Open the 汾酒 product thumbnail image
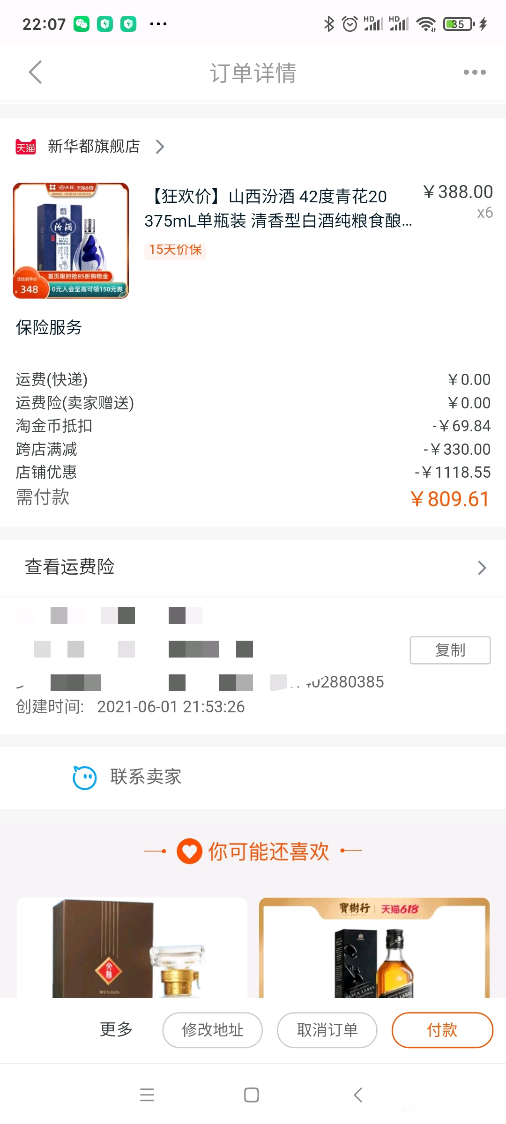This screenshot has width=506, height=1124. click(71, 241)
